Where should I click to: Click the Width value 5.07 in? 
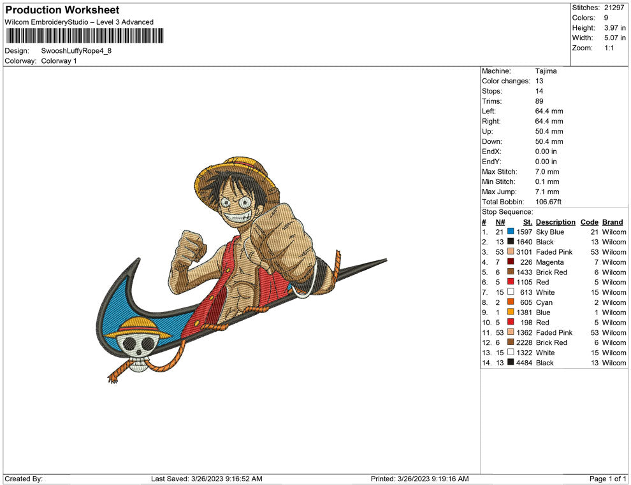click(x=615, y=38)
